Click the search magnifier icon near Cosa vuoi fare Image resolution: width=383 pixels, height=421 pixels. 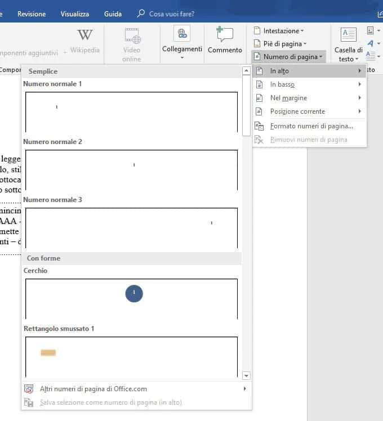click(141, 14)
